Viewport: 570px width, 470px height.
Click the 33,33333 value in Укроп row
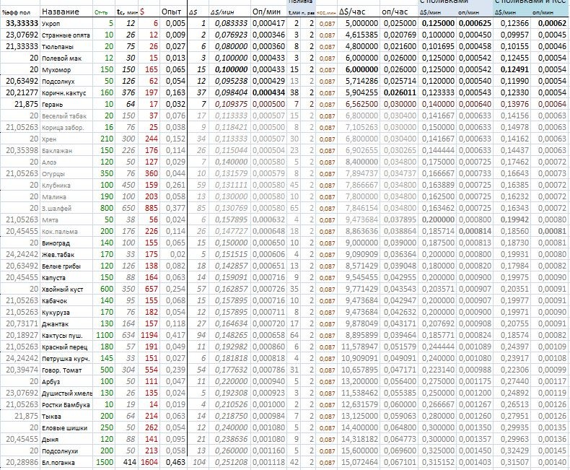22,23
